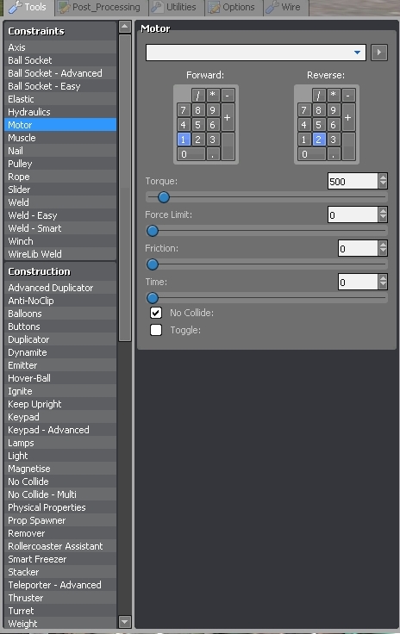The image size is (400, 634).
Task: Choose numpad 0 key under Reverse
Action: click(x=311, y=154)
